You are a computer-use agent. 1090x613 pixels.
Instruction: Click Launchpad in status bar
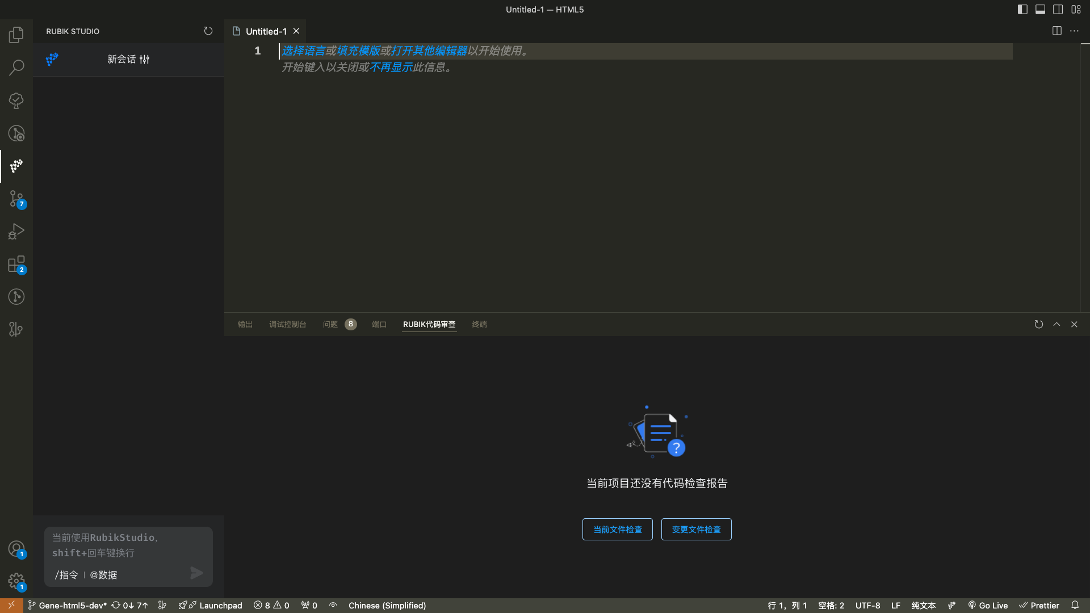[x=211, y=606]
